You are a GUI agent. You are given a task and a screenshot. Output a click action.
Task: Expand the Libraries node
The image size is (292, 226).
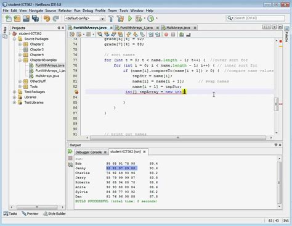(14, 97)
